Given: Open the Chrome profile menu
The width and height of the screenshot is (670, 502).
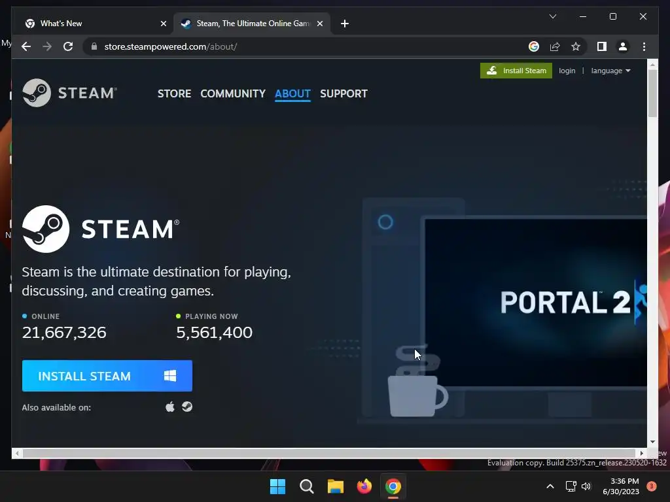Looking at the screenshot, I should pyautogui.click(x=623, y=46).
